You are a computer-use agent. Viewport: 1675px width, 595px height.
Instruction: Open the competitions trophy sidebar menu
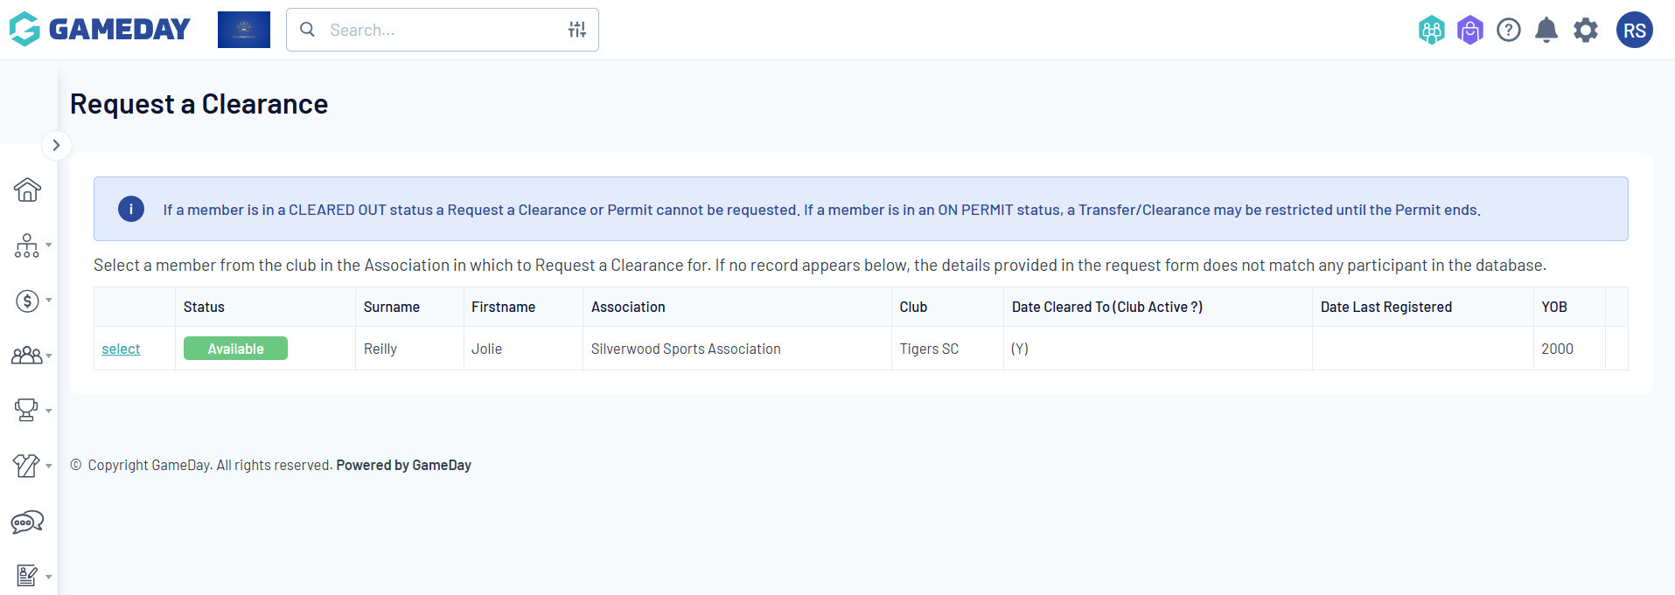(28, 410)
